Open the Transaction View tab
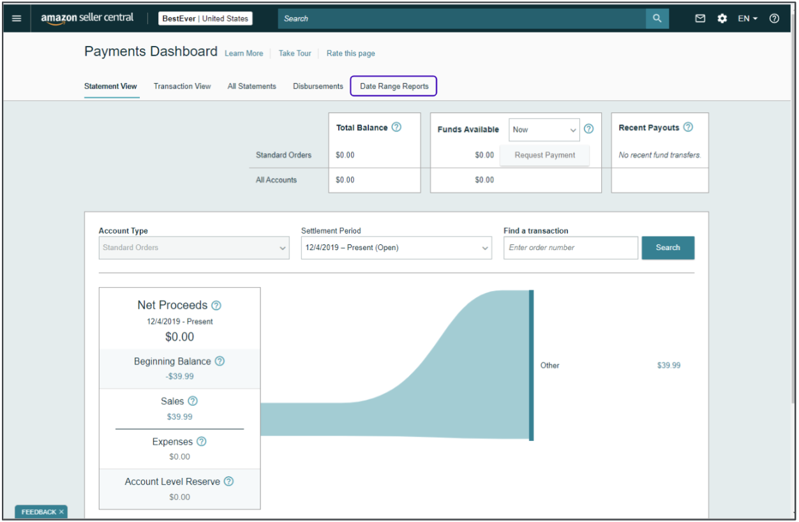Image resolution: width=799 pixels, height=522 pixels. pos(182,86)
